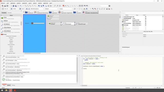This screenshot has height=92, width=164.
Task: Select the Slot Method template
Action: tap(11, 25)
